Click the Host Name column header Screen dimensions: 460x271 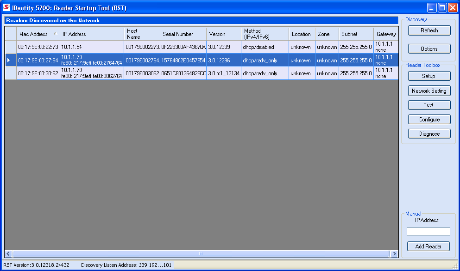point(142,34)
